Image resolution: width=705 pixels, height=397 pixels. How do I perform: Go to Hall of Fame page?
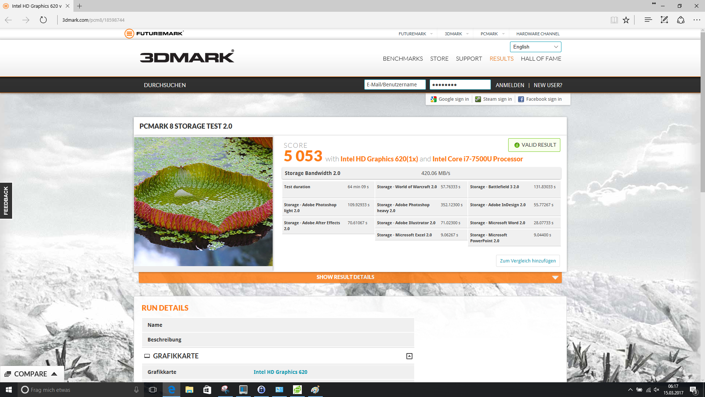[x=540, y=59]
